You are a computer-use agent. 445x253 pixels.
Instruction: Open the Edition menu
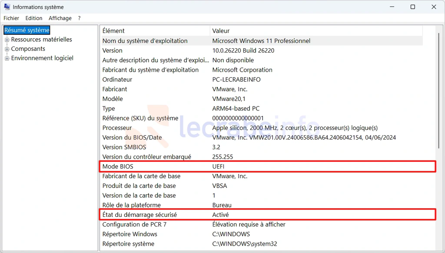pos(34,18)
